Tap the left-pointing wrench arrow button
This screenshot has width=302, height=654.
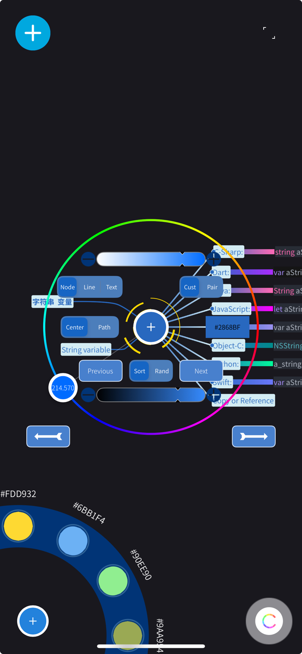point(48,436)
